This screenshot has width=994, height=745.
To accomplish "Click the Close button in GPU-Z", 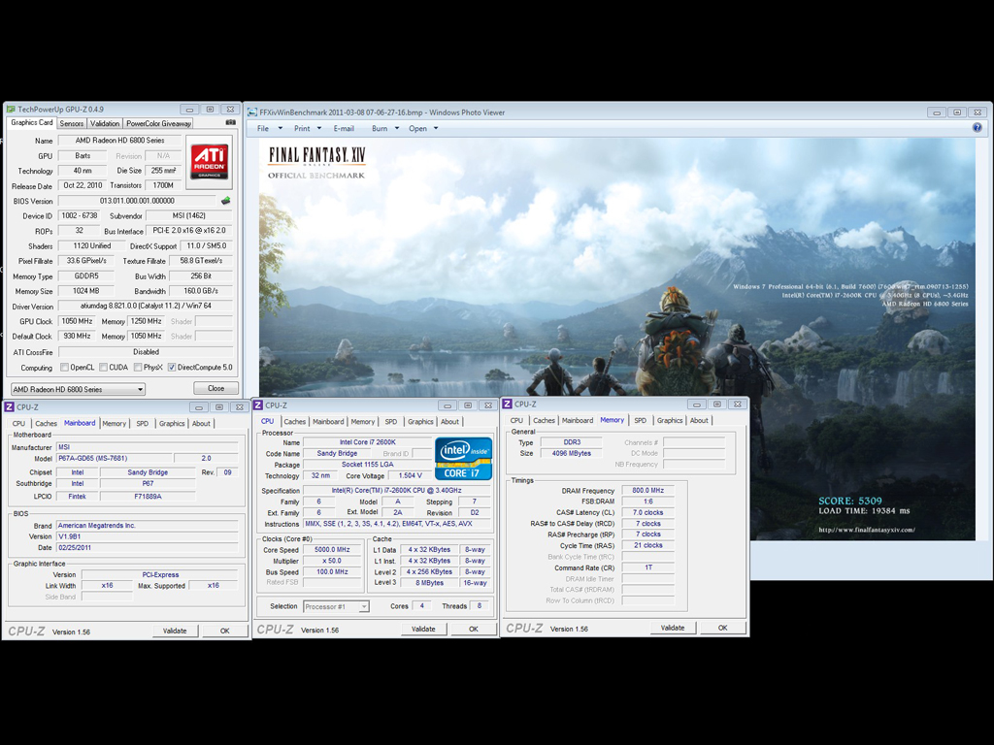I will pos(215,388).
